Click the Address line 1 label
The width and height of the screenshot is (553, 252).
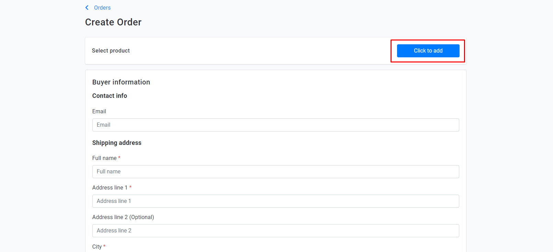(110, 187)
